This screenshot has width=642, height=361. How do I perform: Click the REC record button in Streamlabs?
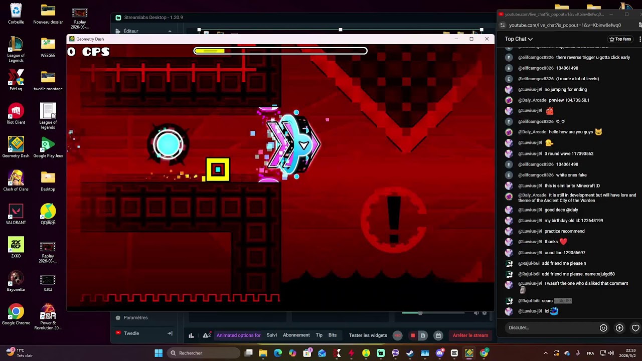[397, 335]
